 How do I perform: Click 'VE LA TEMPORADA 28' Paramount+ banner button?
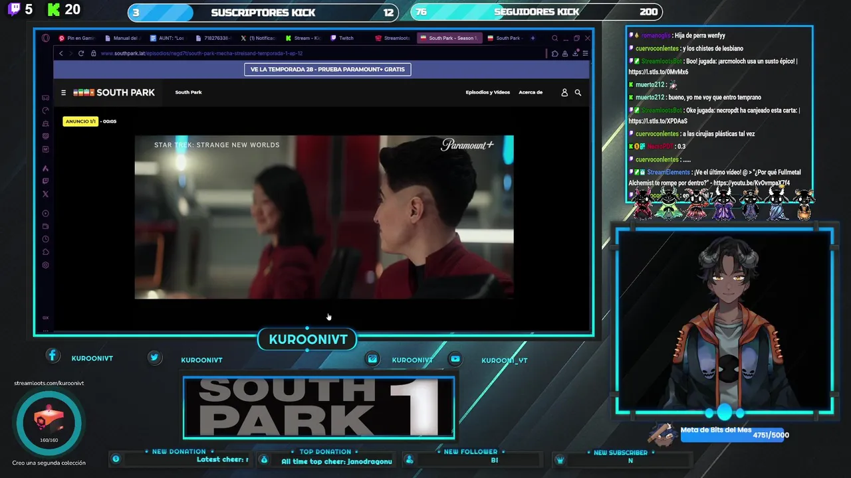click(x=328, y=69)
